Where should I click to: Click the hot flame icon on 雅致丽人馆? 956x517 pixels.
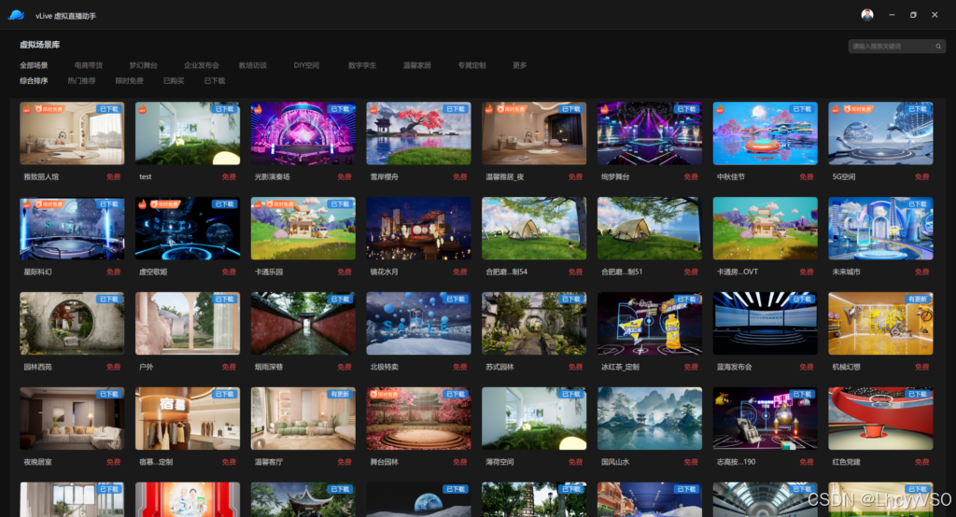point(27,109)
